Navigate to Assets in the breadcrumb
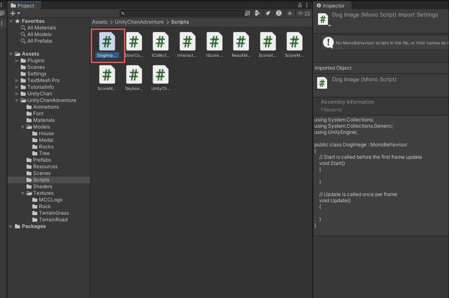Image resolution: width=449 pixels, height=298 pixels. (x=100, y=22)
